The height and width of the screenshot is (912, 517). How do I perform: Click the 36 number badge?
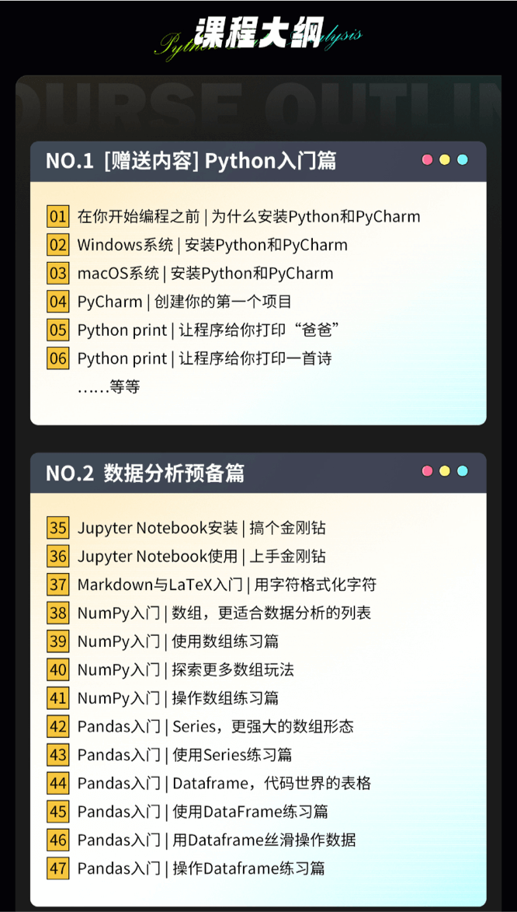(x=57, y=557)
